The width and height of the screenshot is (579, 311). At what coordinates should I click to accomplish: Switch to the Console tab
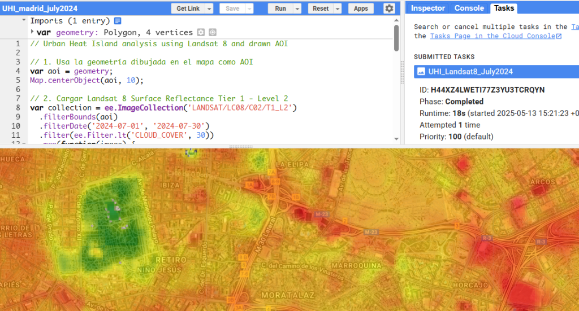coord(469,8)
